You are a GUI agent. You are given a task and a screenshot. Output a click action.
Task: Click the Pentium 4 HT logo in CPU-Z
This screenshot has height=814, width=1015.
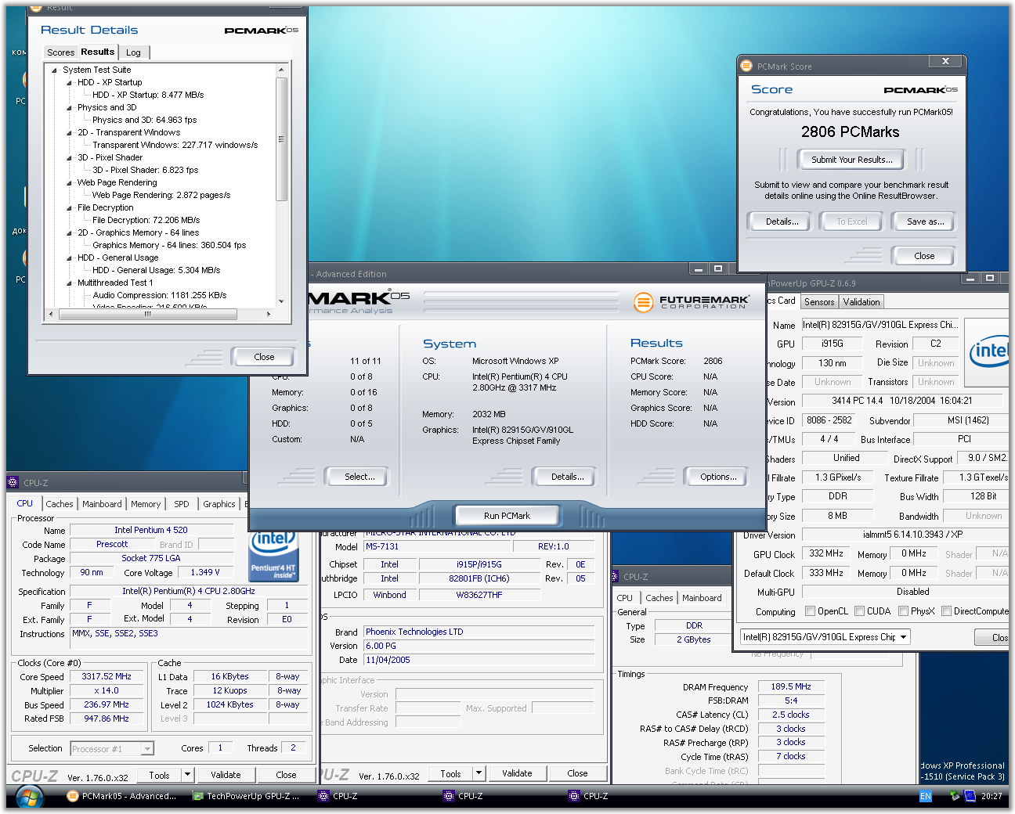pyautogui.click(x=273, y=555)
